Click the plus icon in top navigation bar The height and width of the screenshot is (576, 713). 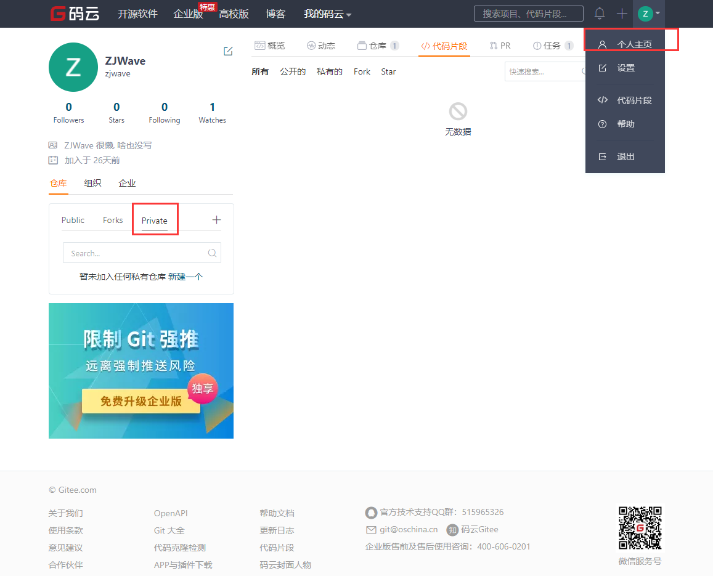pos(622,14)
